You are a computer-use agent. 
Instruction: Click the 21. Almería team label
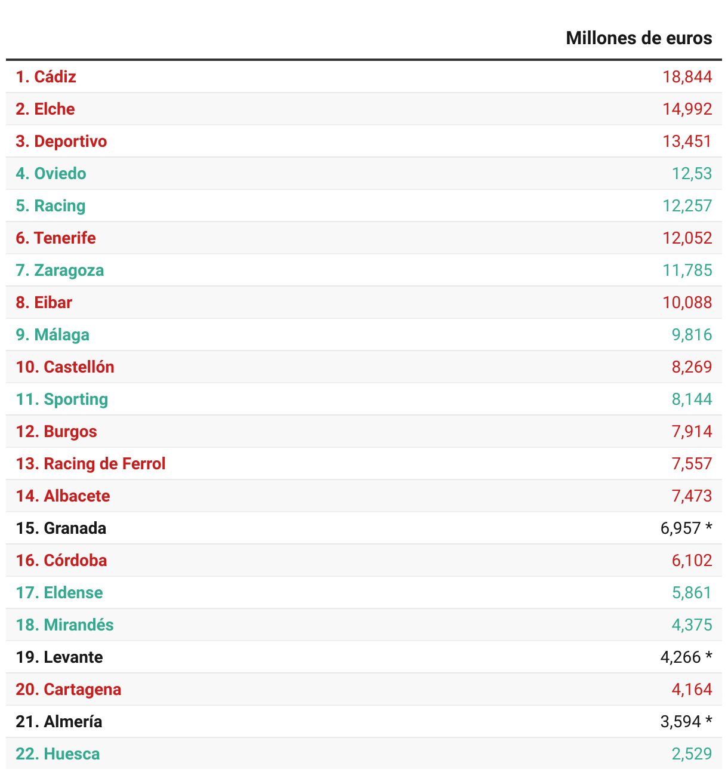59,721
